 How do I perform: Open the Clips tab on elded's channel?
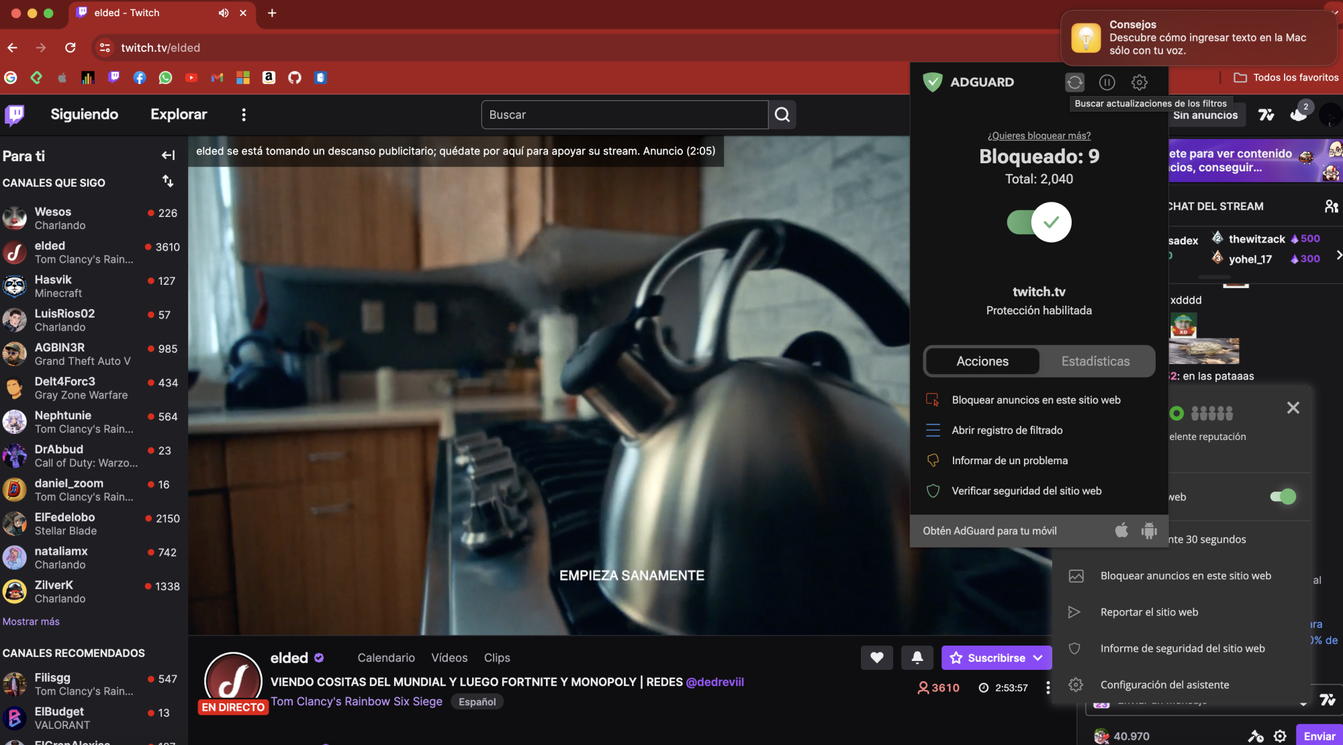tap(497, 658)
